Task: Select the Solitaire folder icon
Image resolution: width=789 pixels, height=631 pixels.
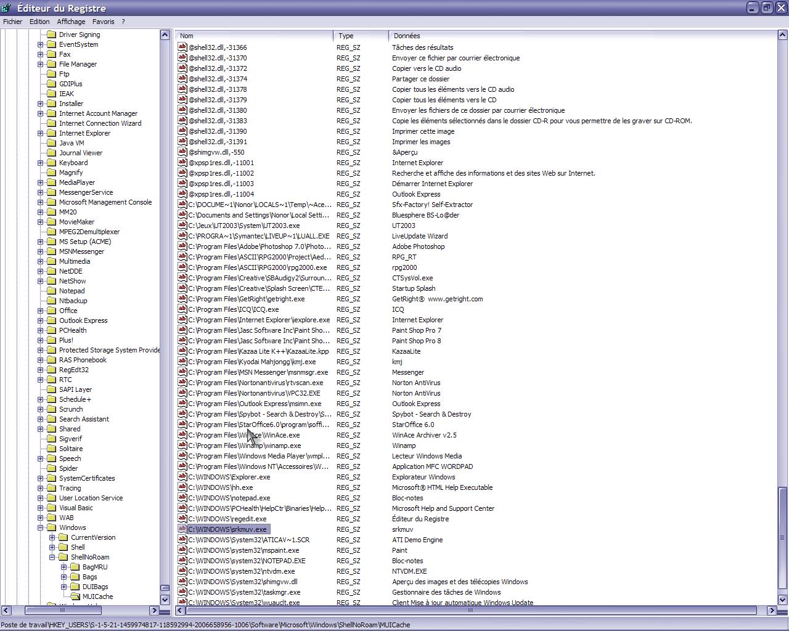Action: [x=52, y=449]
